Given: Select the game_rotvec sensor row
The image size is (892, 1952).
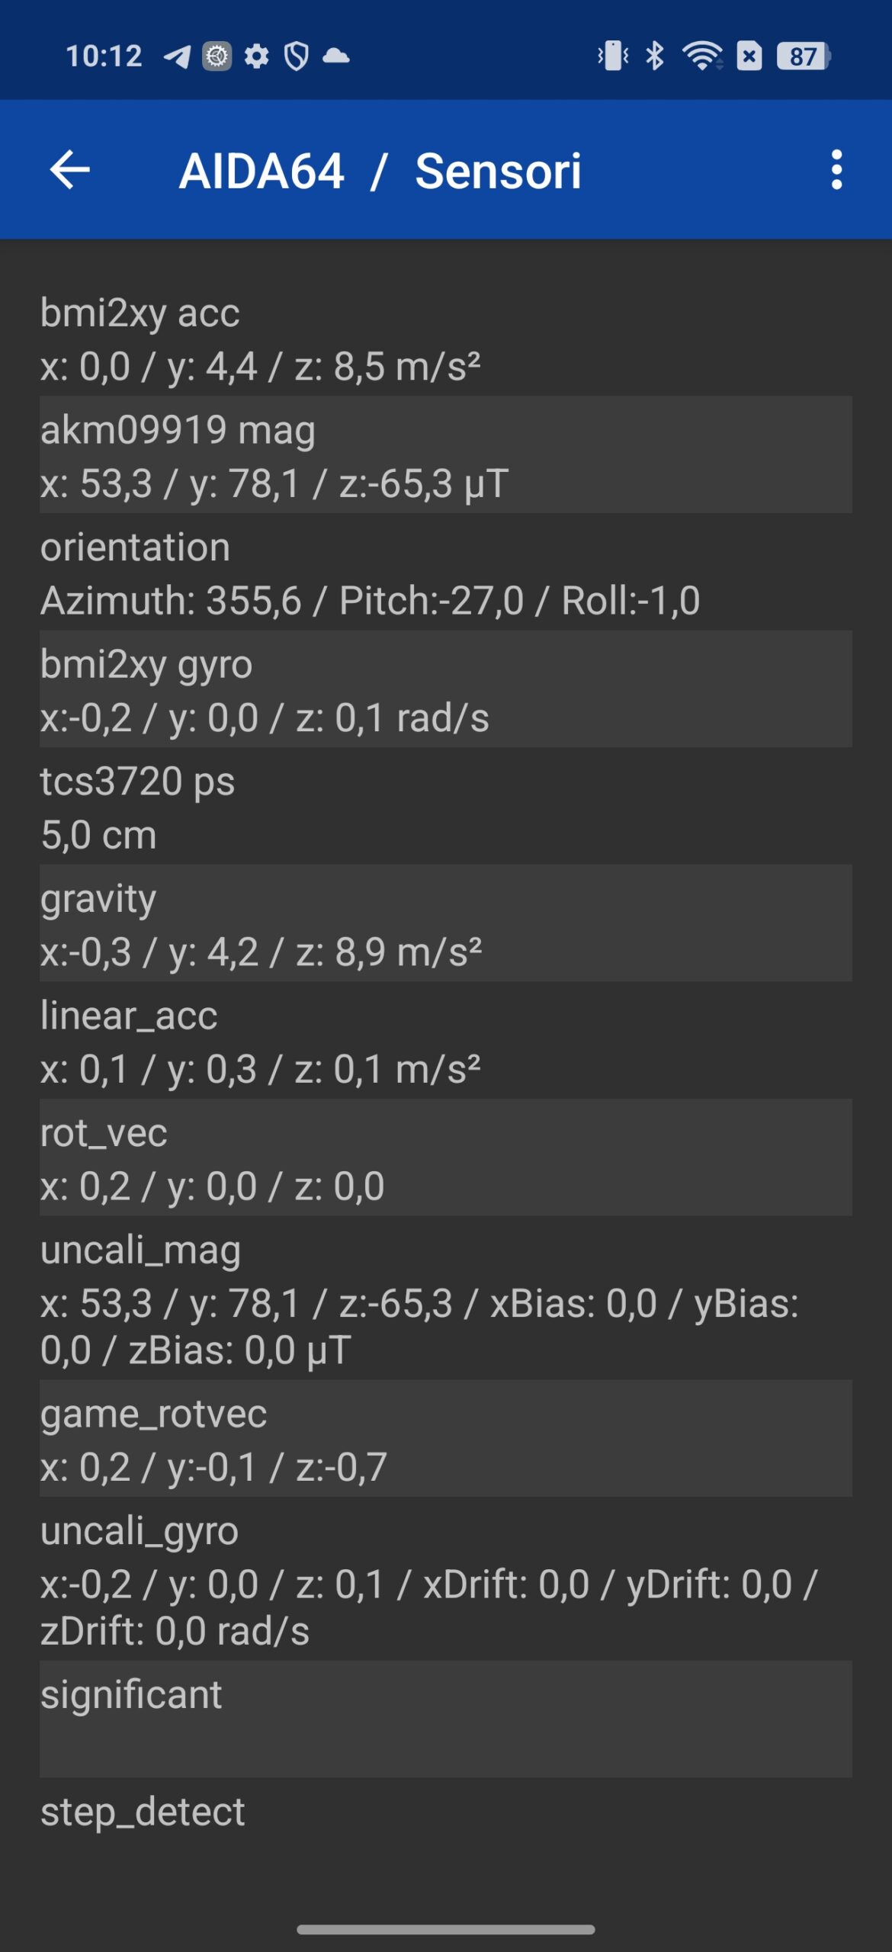Looking at the screenshot, I should click(x=446, y=1438).
